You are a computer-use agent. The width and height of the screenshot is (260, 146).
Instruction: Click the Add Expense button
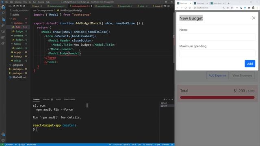pos(217,75)
